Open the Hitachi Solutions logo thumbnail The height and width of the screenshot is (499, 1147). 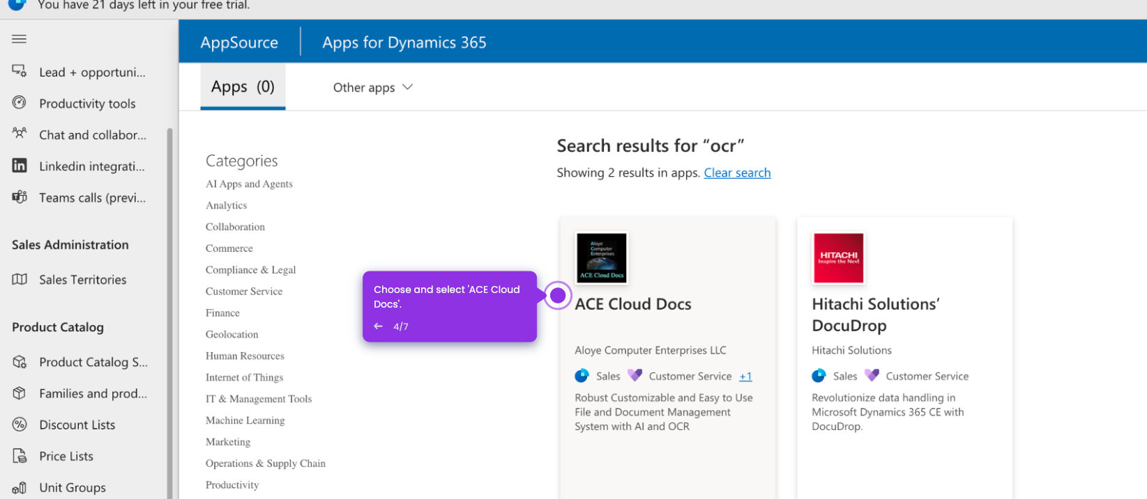point(838,258)
